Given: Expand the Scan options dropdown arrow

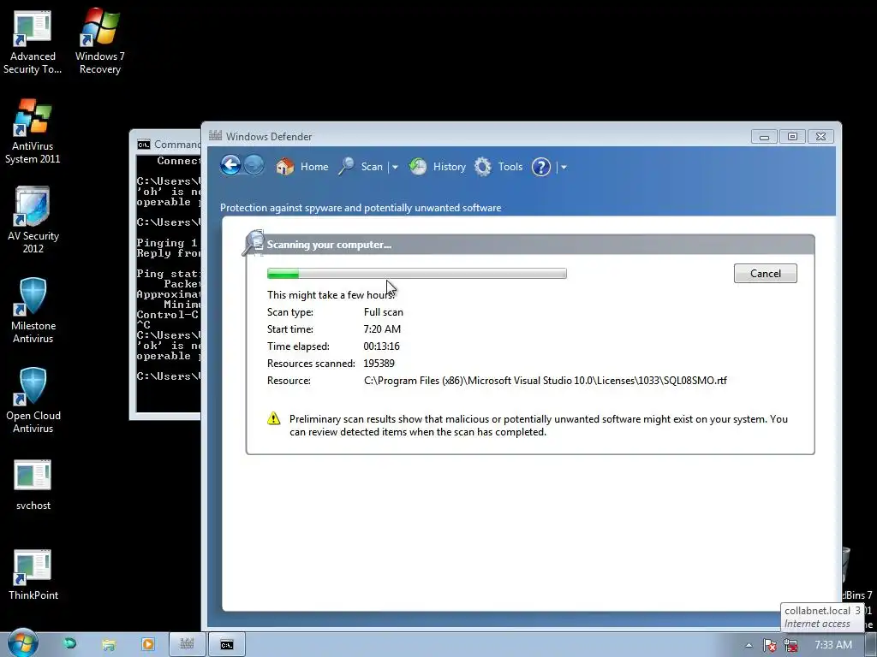Looking at the screenshot, I should pyautogui.click(x=395, y=167).
